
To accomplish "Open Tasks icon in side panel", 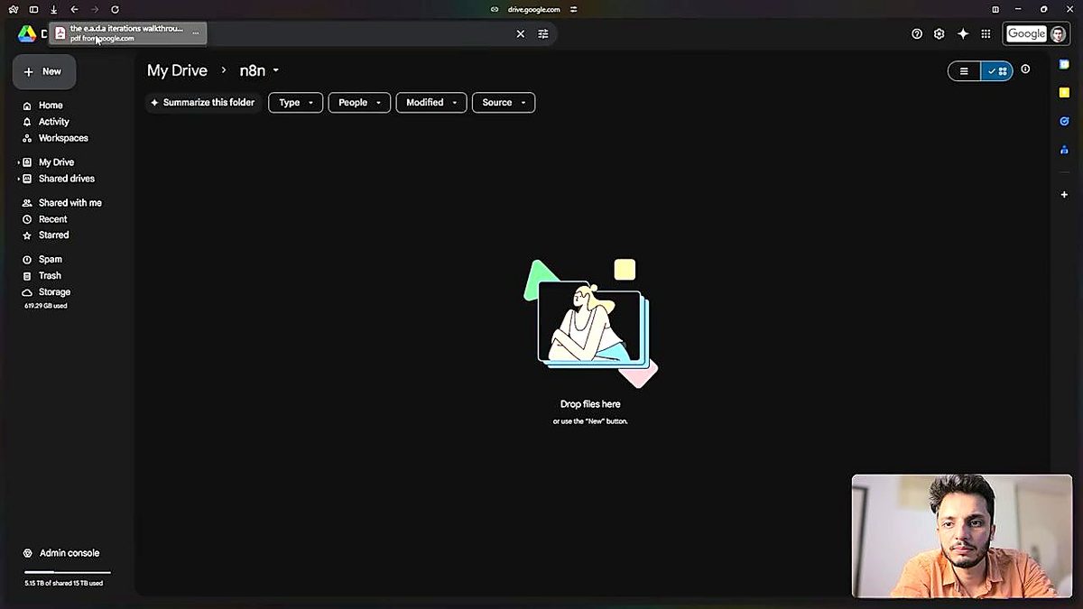I will [1064, 121].
